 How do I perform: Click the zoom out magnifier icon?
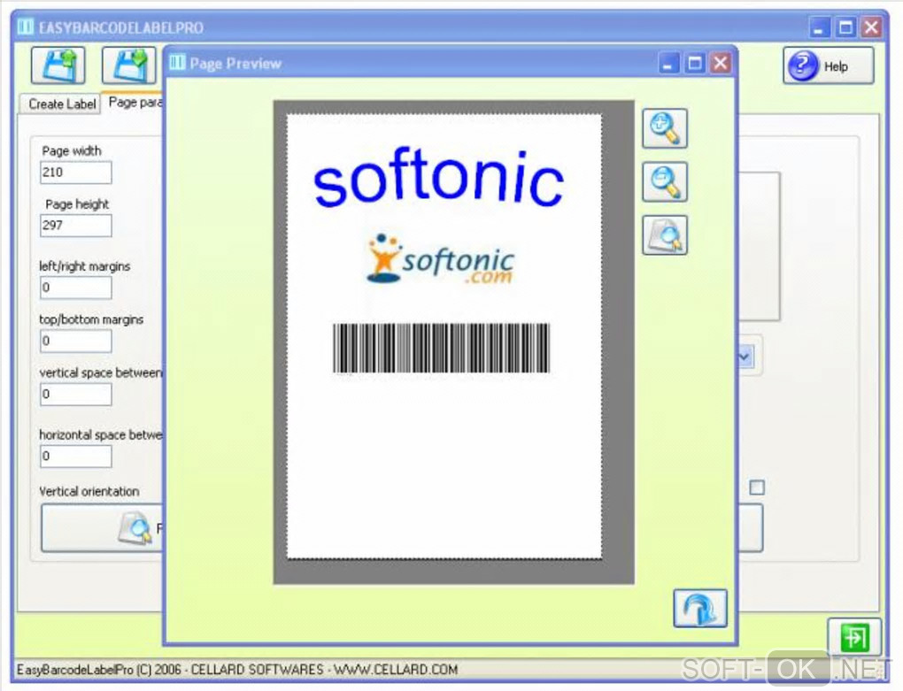(x=665, y=181)
